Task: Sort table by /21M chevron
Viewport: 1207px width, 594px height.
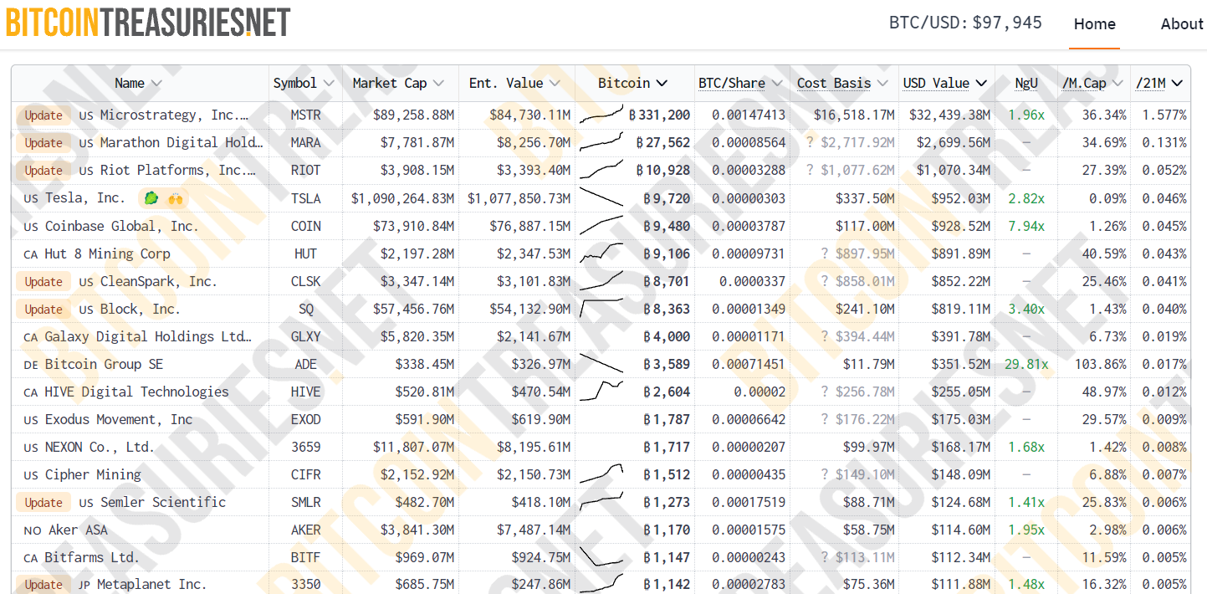Action: click(1177, 84)
